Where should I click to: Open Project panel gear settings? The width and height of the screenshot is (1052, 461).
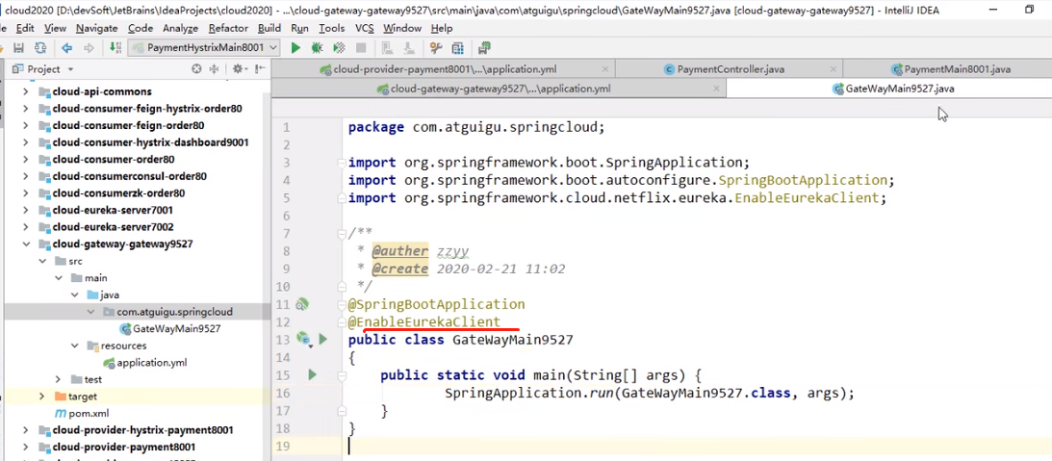238,68
